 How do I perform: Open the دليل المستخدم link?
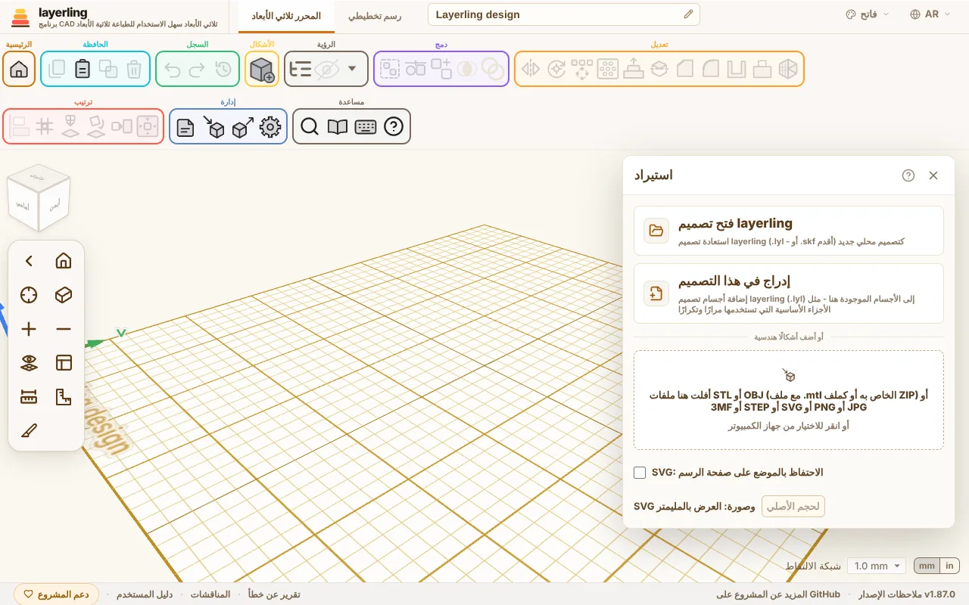145,594
